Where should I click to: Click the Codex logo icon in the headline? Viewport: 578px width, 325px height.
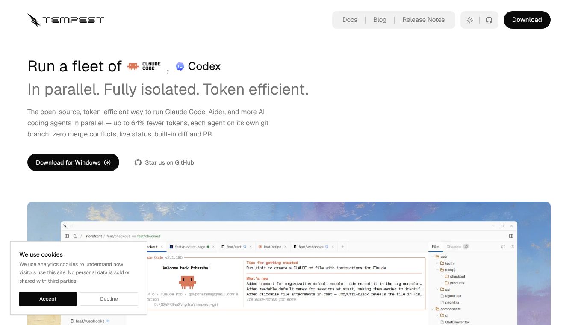(180, 66)
